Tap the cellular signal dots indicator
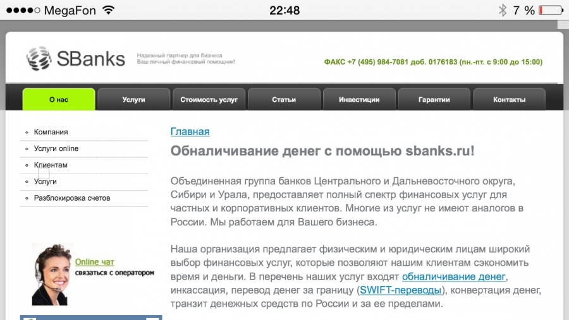569x320 pixels. click(23, 10)
